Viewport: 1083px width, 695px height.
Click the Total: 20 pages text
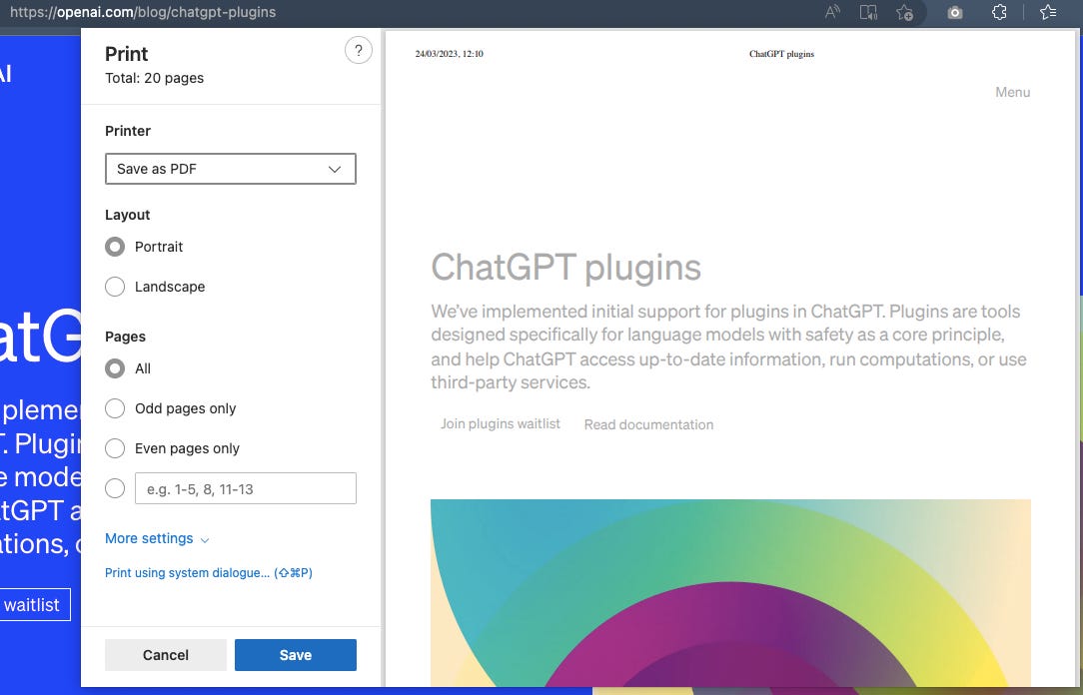pos(155,78)
